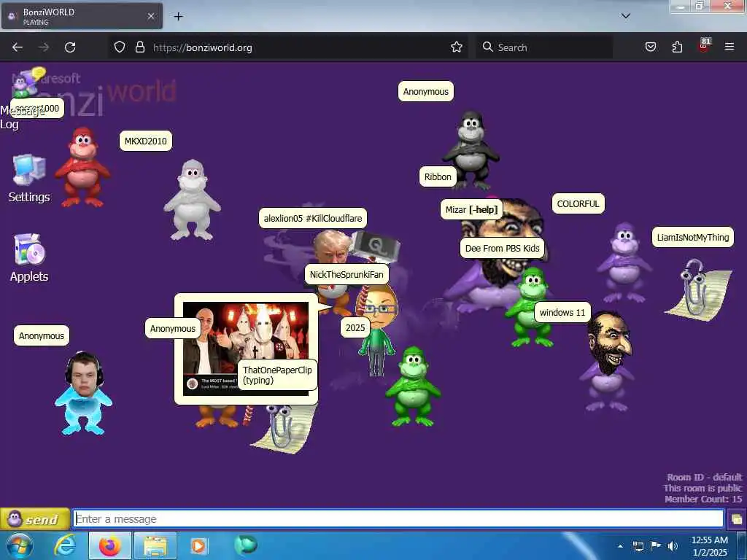Expand the list all tabs chevron
This screenshot has width=747, height=560.
(626, 16)
